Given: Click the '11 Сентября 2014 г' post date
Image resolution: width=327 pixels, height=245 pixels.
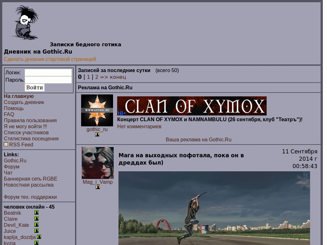Looking at the screenshot, I should (300, 155).
